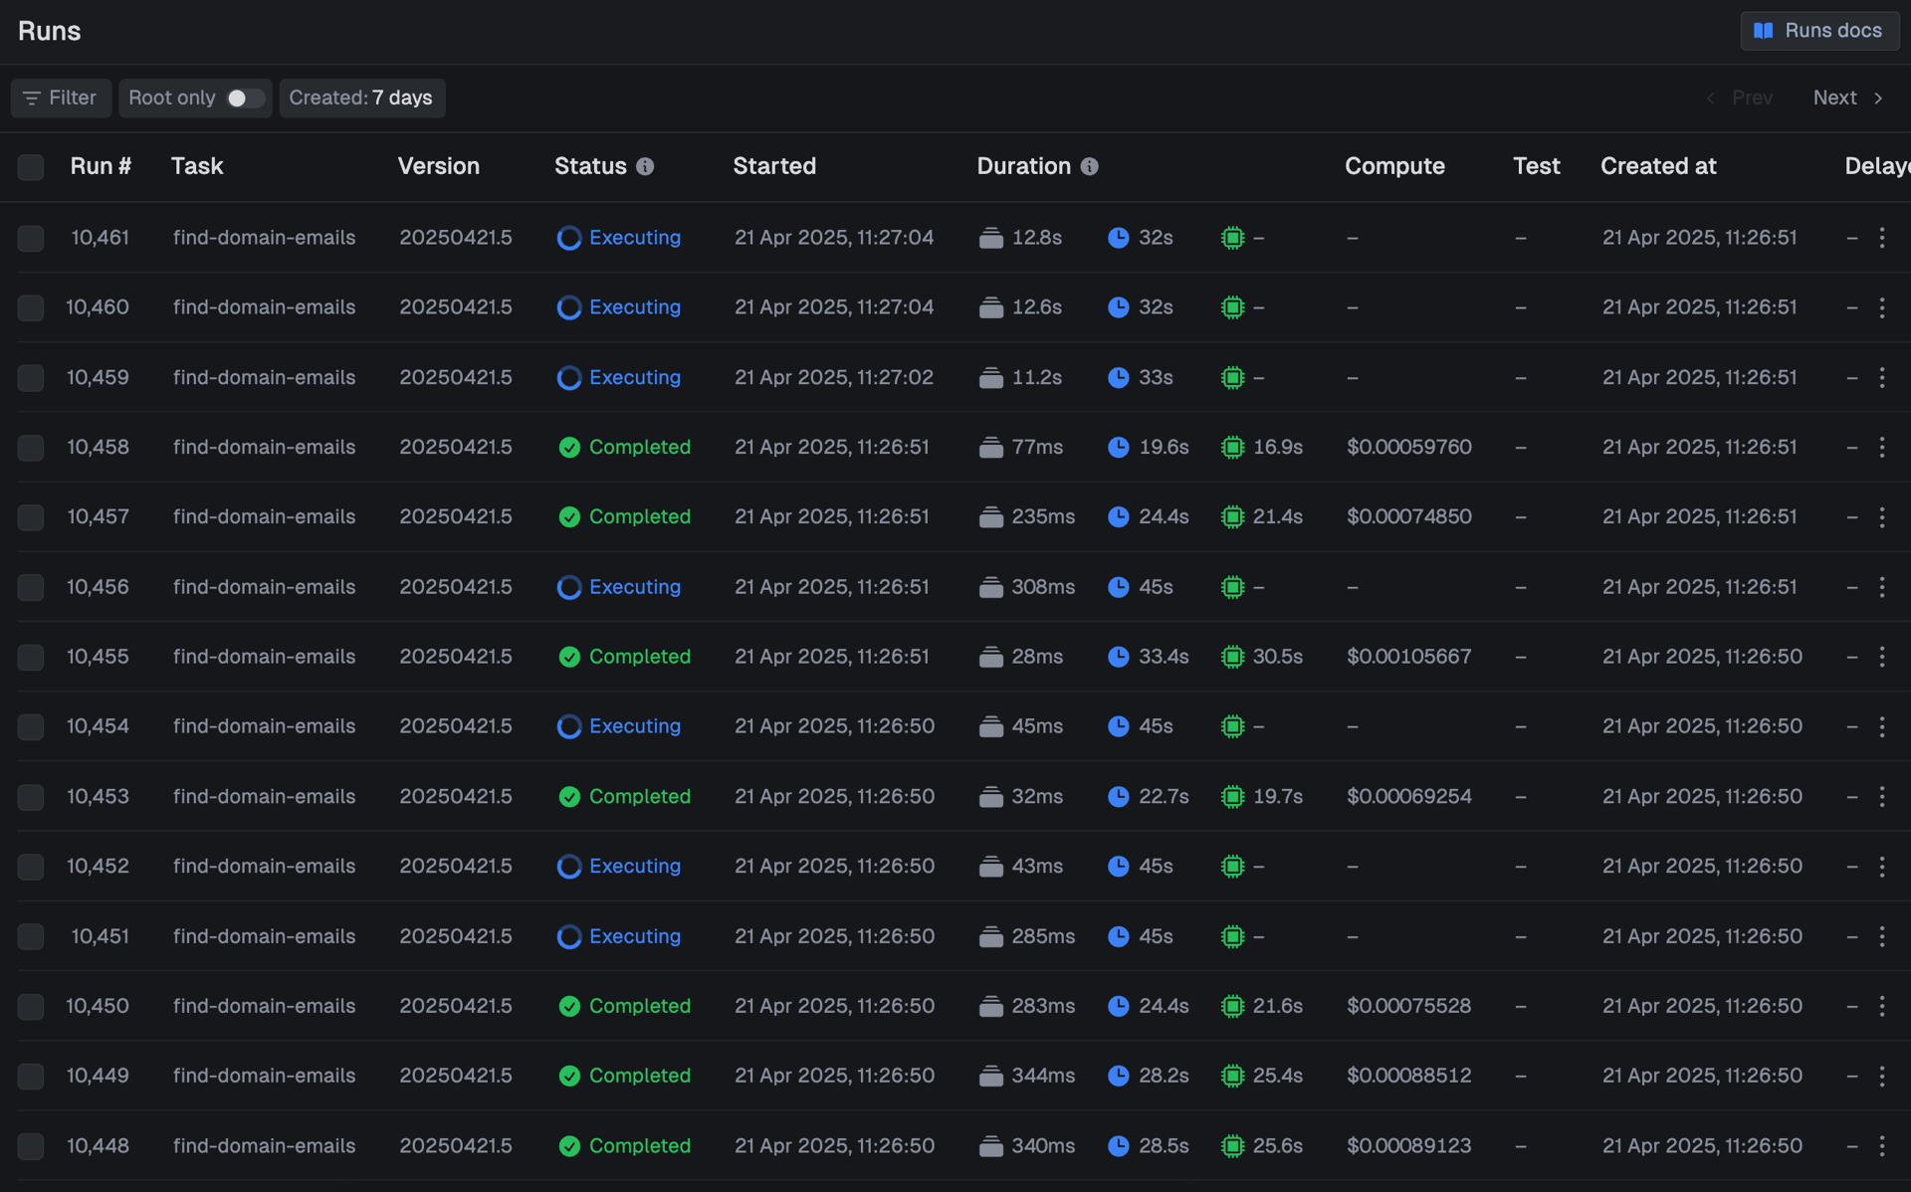Click the Completed checkmark icon for run 10,450
This screenshot has height=1192, width=1911.
569,1006
